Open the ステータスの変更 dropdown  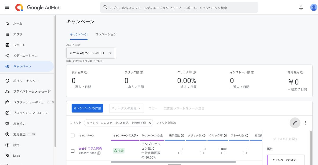(126, 108)
